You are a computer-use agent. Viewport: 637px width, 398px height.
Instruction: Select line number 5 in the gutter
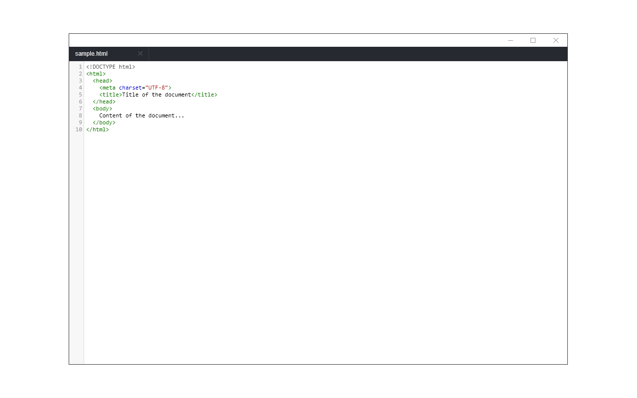tap(80, 95)
